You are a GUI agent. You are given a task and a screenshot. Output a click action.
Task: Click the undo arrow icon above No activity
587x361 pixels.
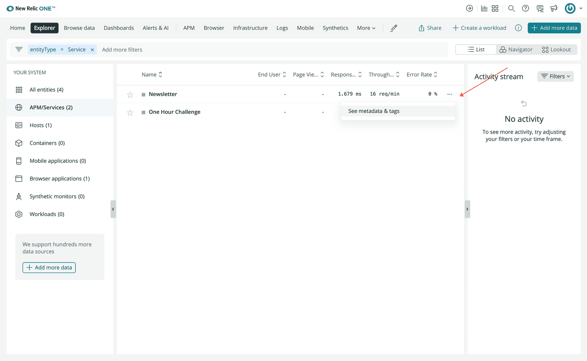(524, 103)
